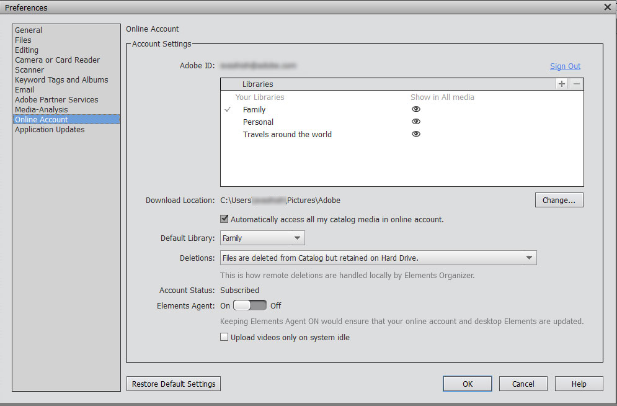
Task: Select Travels around the world library
Action: coord(402,134)
